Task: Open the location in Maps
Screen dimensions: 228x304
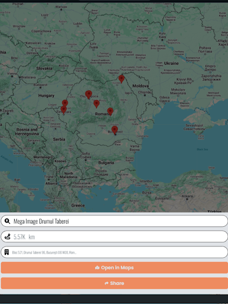Action: (x=115, y=268)
